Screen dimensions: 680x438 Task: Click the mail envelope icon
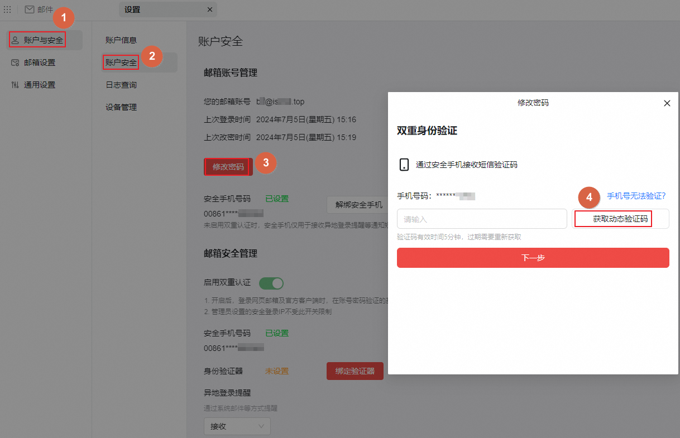[30, 9]
